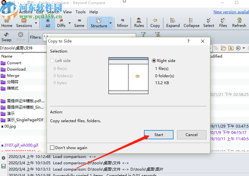This screenshot has height=176, width=249.
Task: Open the Help menu
Action: tap(94, 12)
